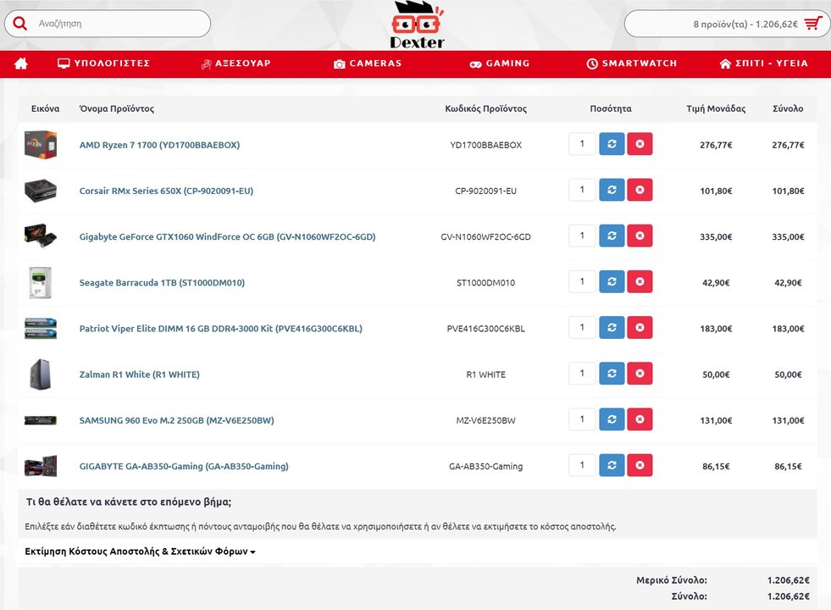Click the AMD Ryzen box thumbnail
This screenshot has height=610, width=831.
tap(41, 145)
